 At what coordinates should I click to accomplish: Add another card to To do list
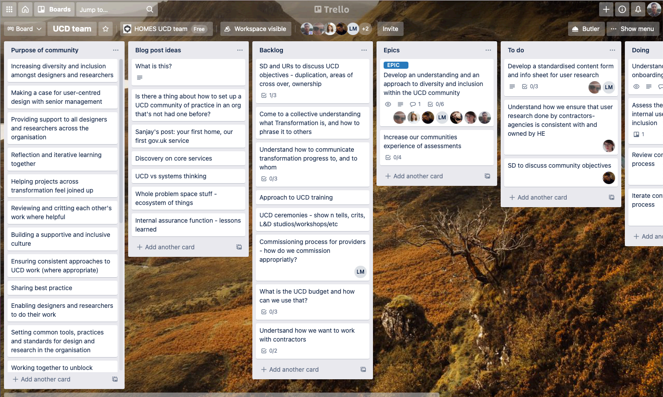538,197
